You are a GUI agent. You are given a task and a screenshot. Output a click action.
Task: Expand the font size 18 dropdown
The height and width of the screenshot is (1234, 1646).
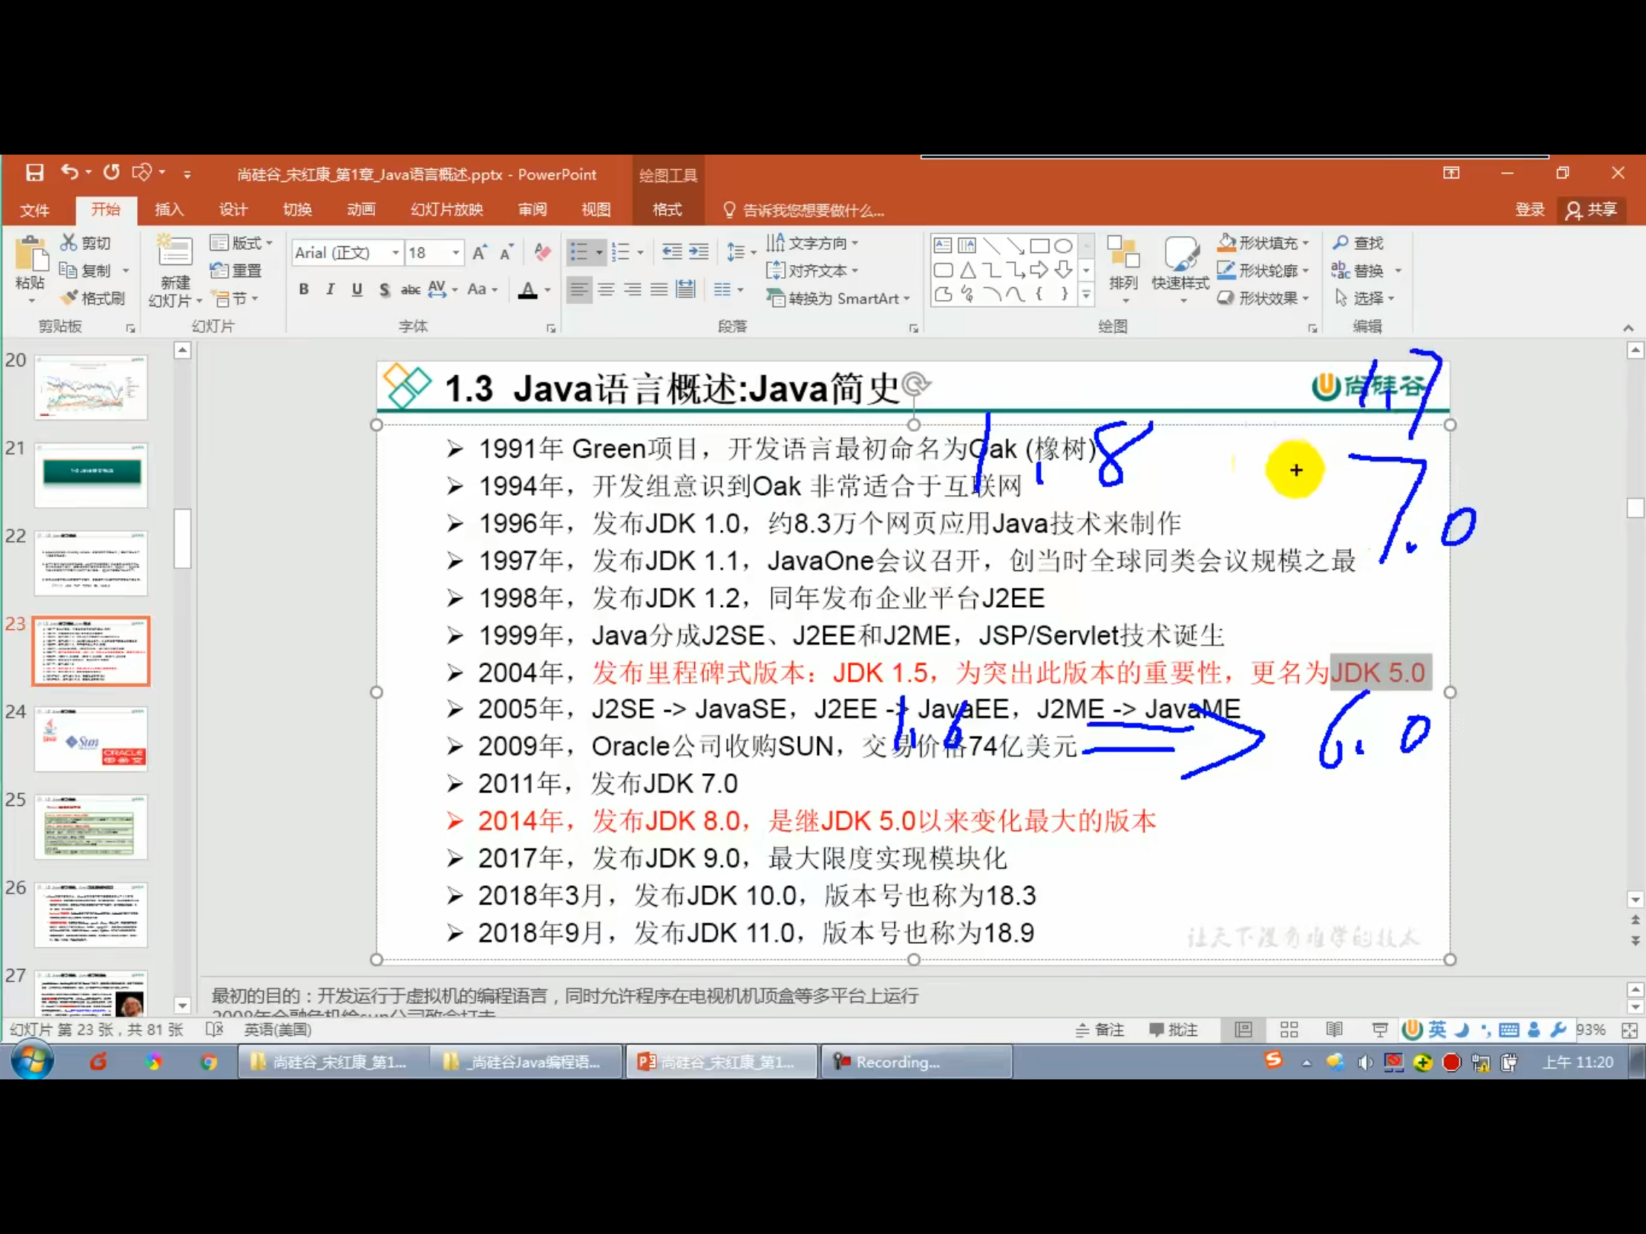click(x=454, y=252)
